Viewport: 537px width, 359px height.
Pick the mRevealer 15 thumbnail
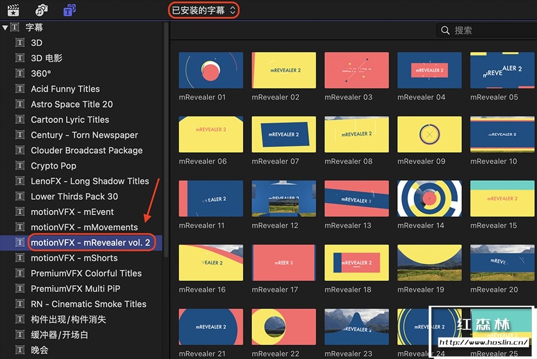click(x=503, y=199)
